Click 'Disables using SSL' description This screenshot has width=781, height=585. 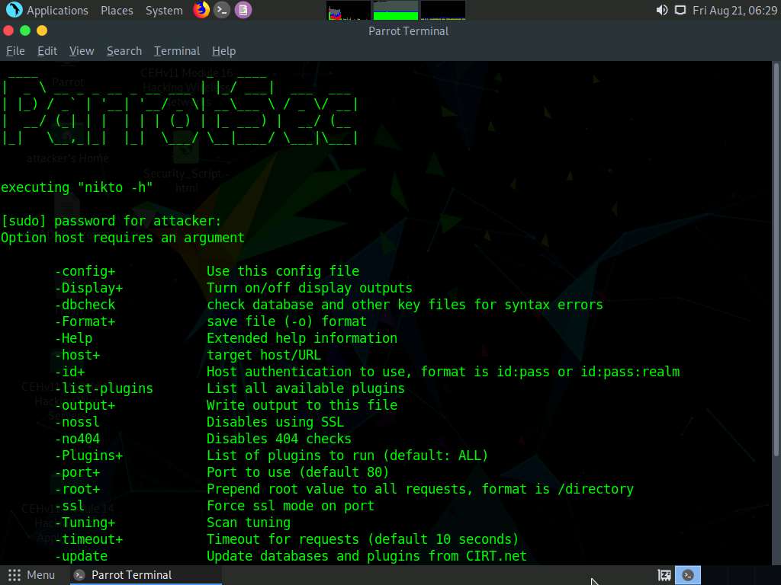[275, 422]
